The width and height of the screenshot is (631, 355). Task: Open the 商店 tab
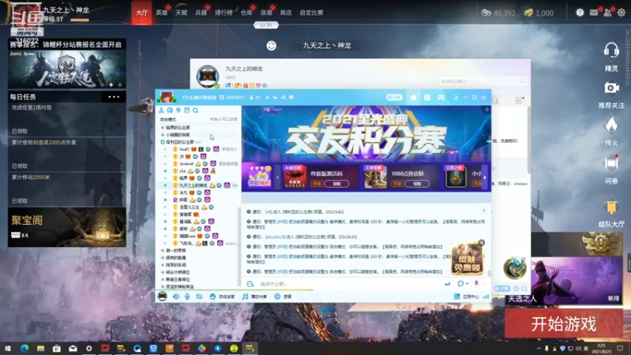point(286,13)
